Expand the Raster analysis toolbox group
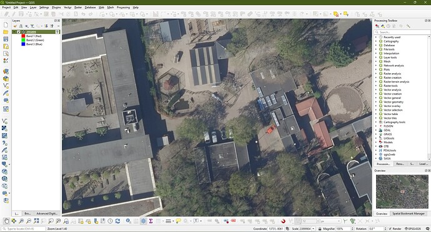The height and width of the screenshot is (232, 431). pyautogui.click(x=376, y=74)
